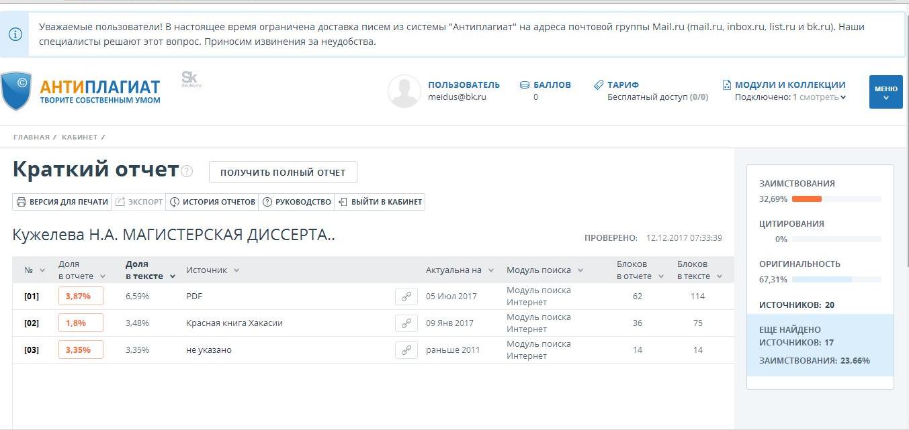The image size is (909, 430).
Task: Open link icon for Красная книга Хакасии
Action: pos(406,323)
